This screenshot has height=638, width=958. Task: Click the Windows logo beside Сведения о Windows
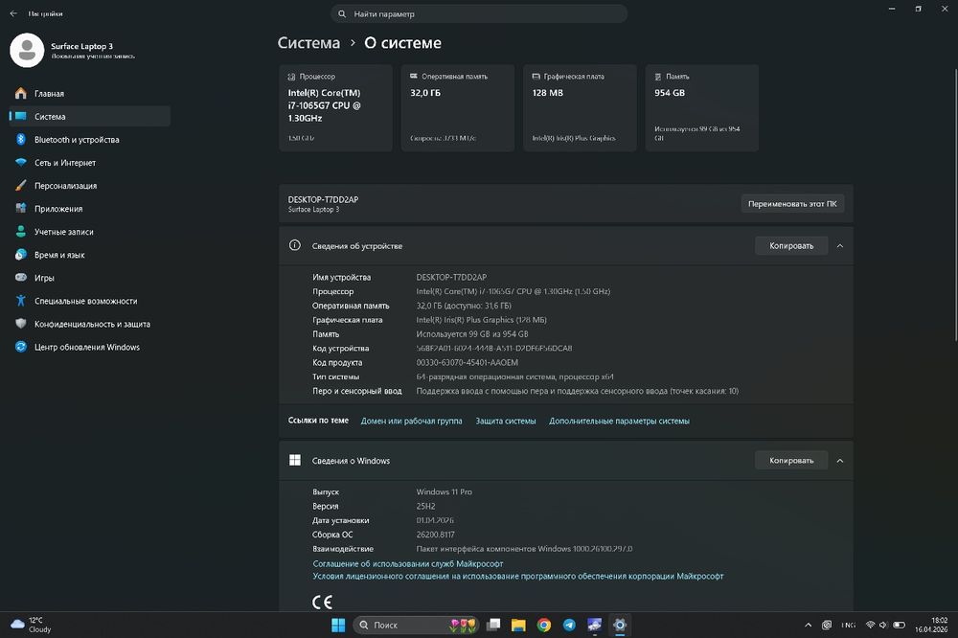coord(294,460)
